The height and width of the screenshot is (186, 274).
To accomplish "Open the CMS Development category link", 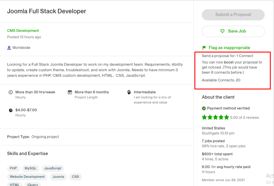I will click(23, 30).
